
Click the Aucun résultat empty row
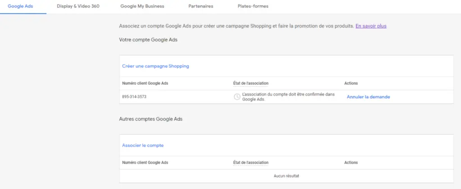(286, 176)
